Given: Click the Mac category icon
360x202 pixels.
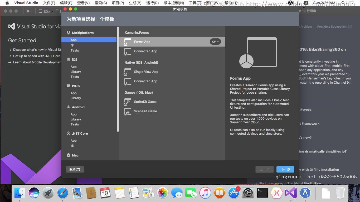Looking at the screenshot, I should pyautogui.click(x=69, y=155).
